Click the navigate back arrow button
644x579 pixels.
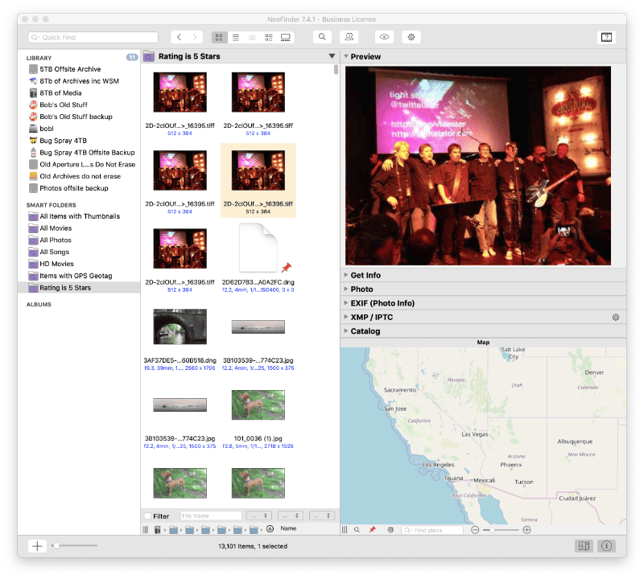pos(179,37)
